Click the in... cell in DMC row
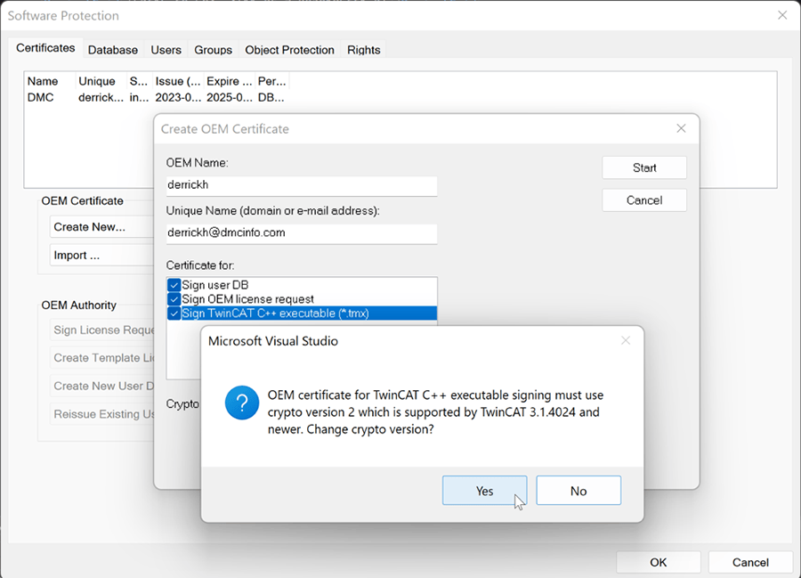801x578 pixels. coord(139,98)
